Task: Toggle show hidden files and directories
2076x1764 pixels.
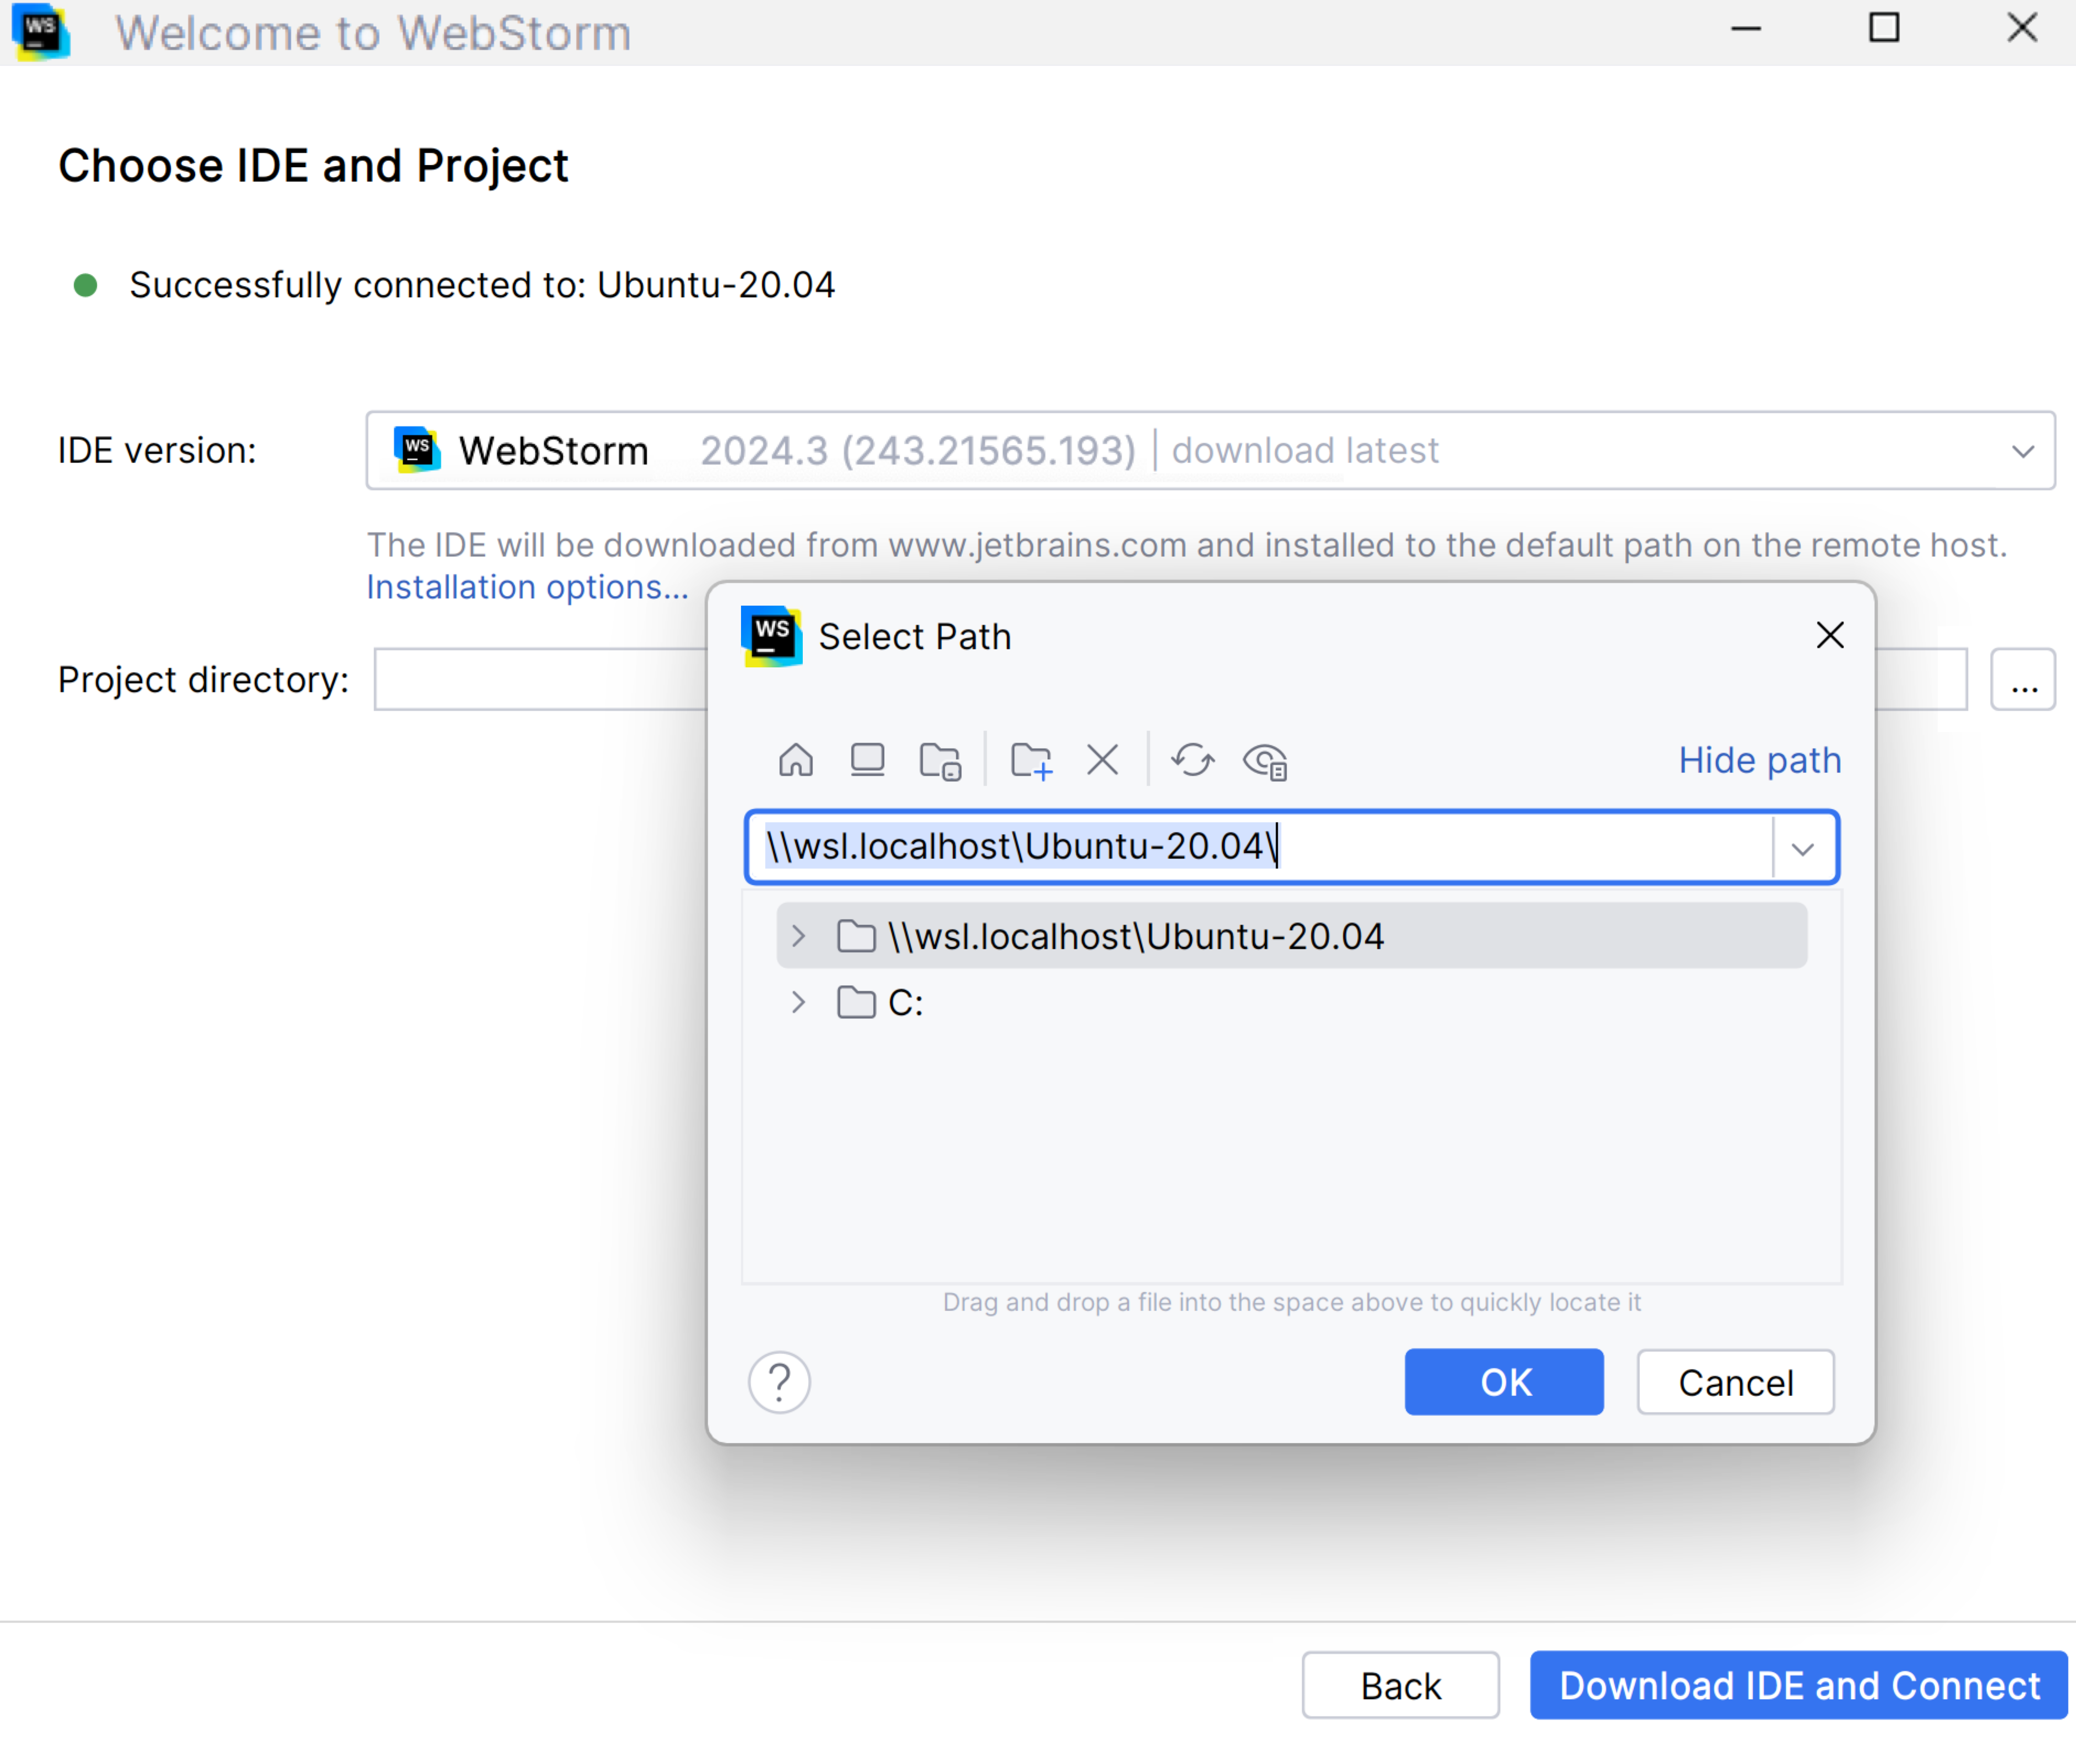Action: tap(1265, 761)
